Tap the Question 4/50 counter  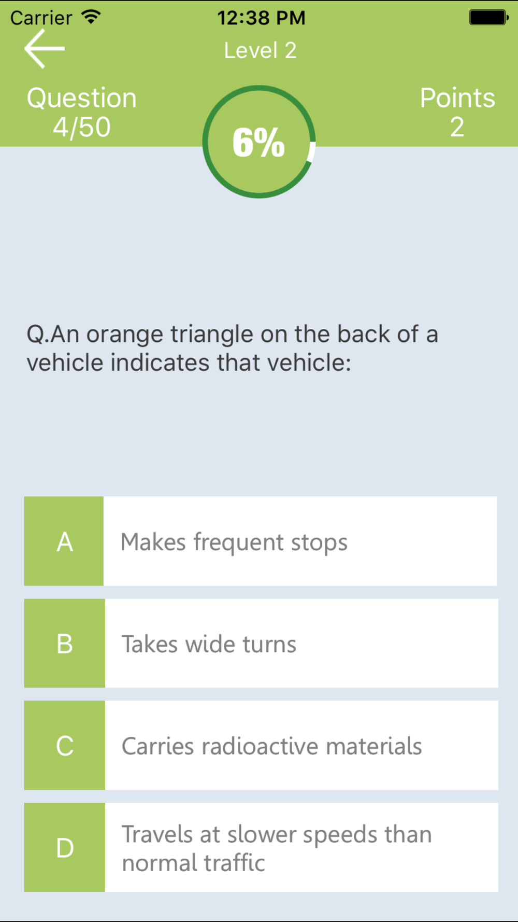tap(82, 113)
